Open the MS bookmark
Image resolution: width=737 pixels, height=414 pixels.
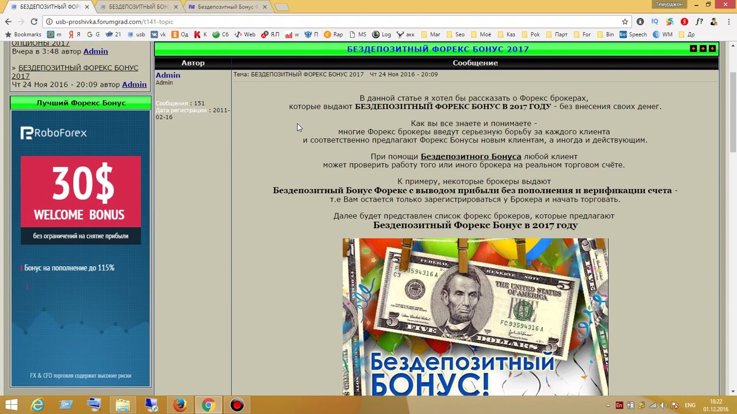(x=357, y=34)
